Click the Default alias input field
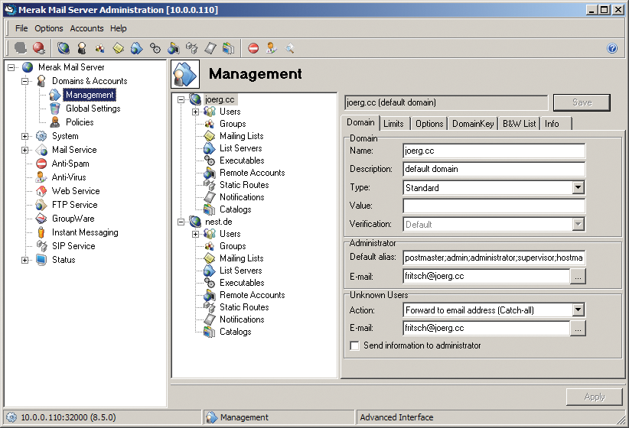 click(494, 258)
